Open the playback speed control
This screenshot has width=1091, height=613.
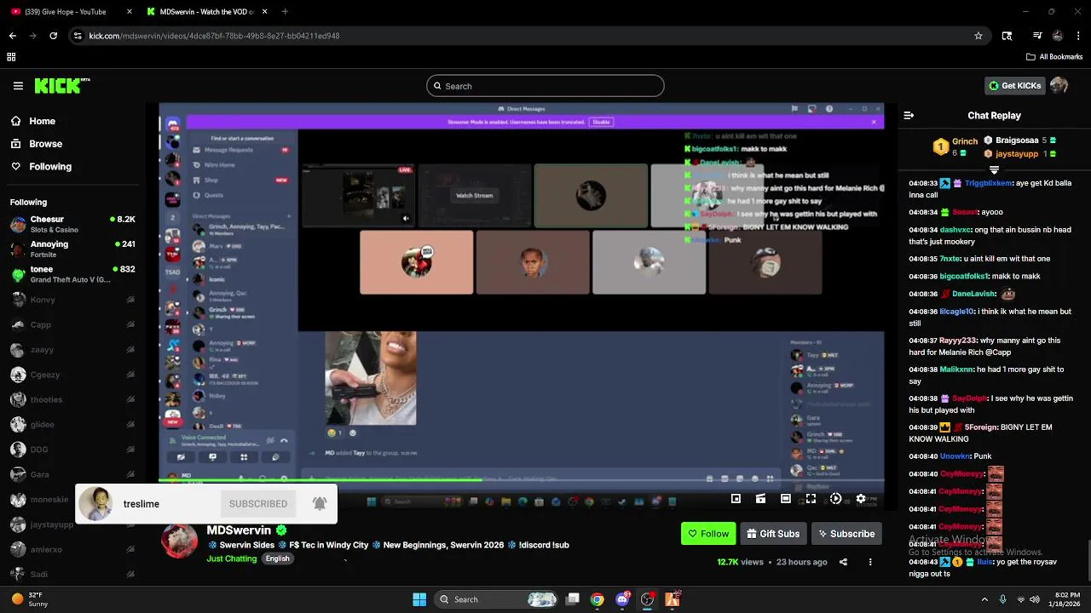835,499
